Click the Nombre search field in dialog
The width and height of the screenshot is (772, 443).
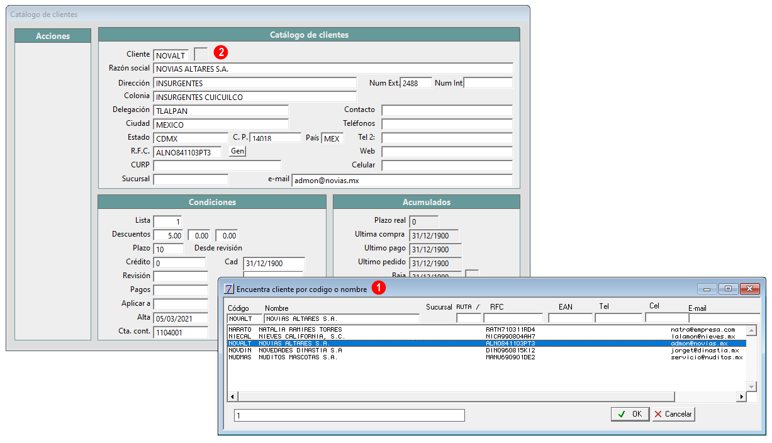point(342,318)
